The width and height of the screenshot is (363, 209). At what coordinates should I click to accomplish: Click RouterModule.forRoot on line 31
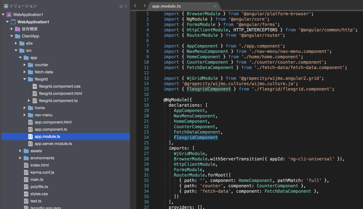(x=200, y=175)
